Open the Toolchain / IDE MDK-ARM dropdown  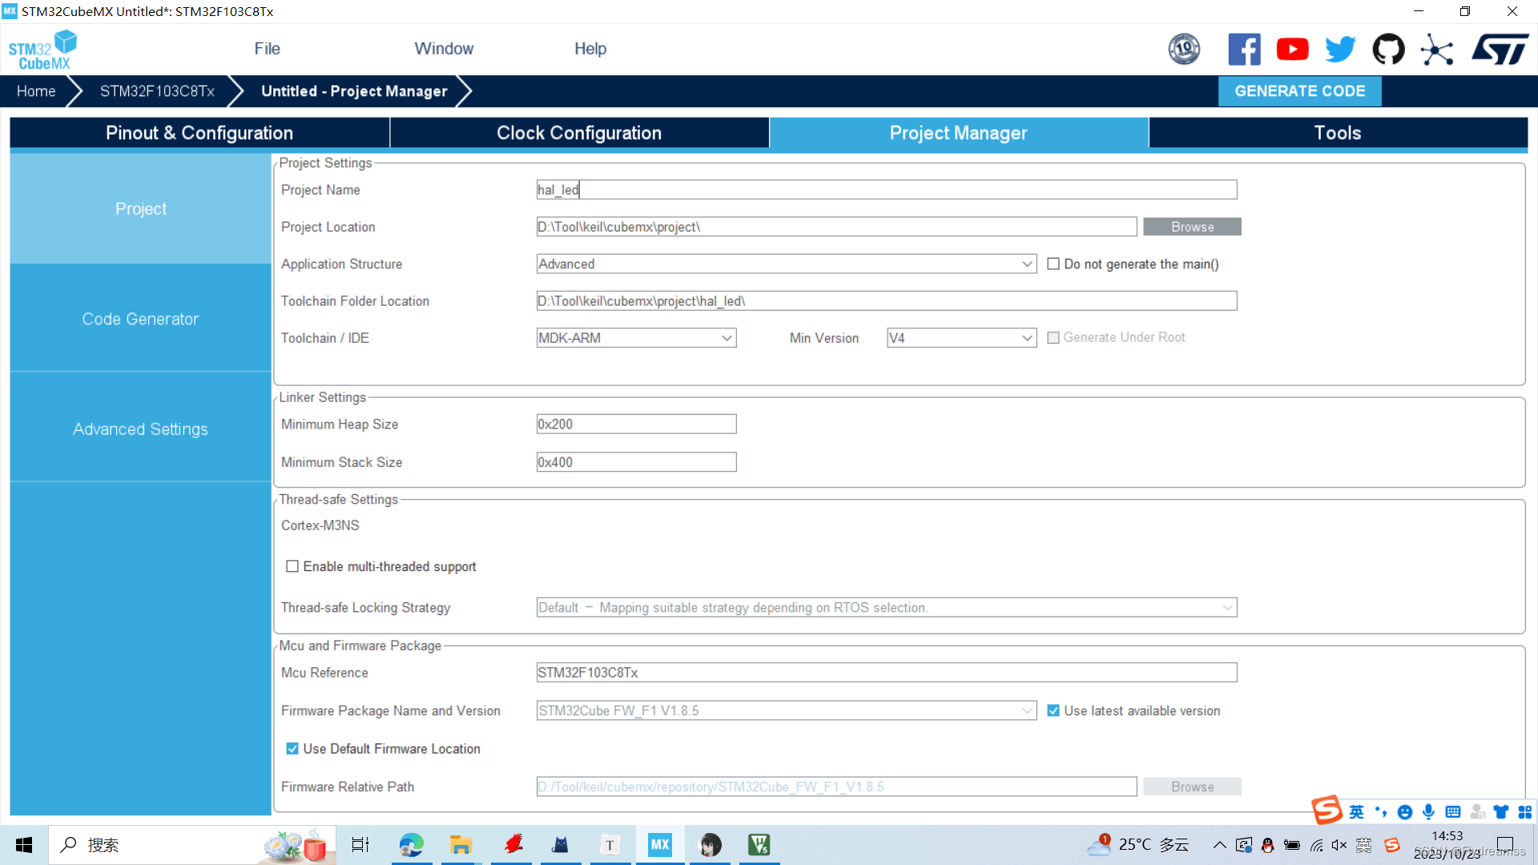(636, 338)
